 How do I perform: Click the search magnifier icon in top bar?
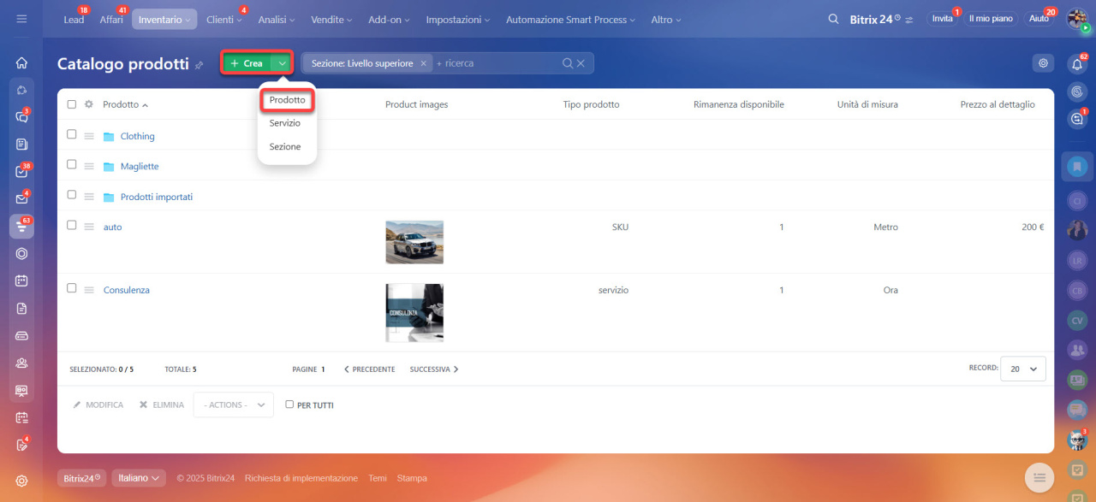pyautogui.click(x=833, y=19)
